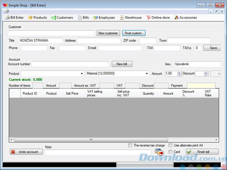The width and height of the screenshot is (227, 170).
Task: Increase the Amount spinner value
Action: click(x=179, y=72)
